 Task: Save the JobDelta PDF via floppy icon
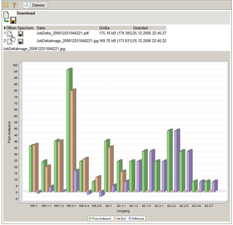20,34
